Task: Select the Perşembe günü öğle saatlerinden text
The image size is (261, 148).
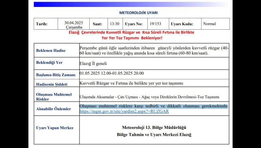Action: tap(154, 51)
